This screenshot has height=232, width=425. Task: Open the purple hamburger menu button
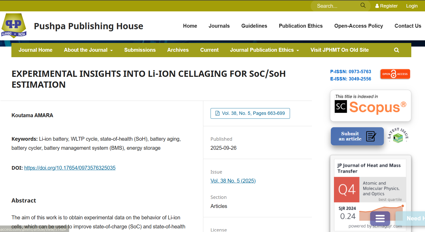380,219
